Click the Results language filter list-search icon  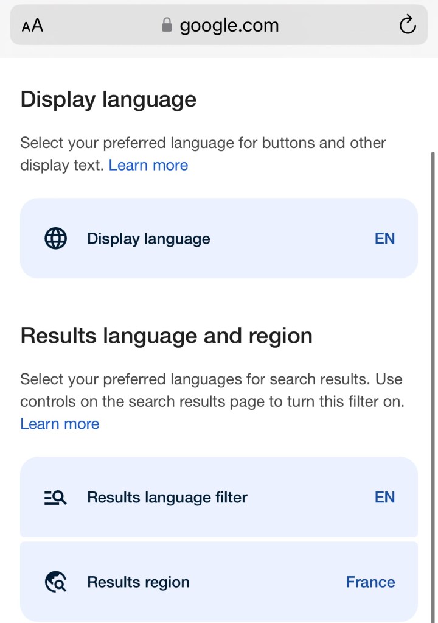coord(56,498)
